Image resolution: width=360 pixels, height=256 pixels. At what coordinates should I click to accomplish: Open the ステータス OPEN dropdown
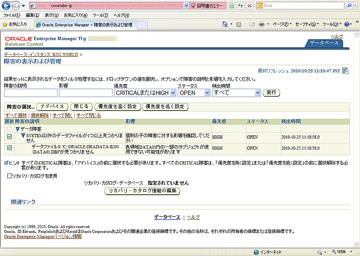[x=194, y=93]
